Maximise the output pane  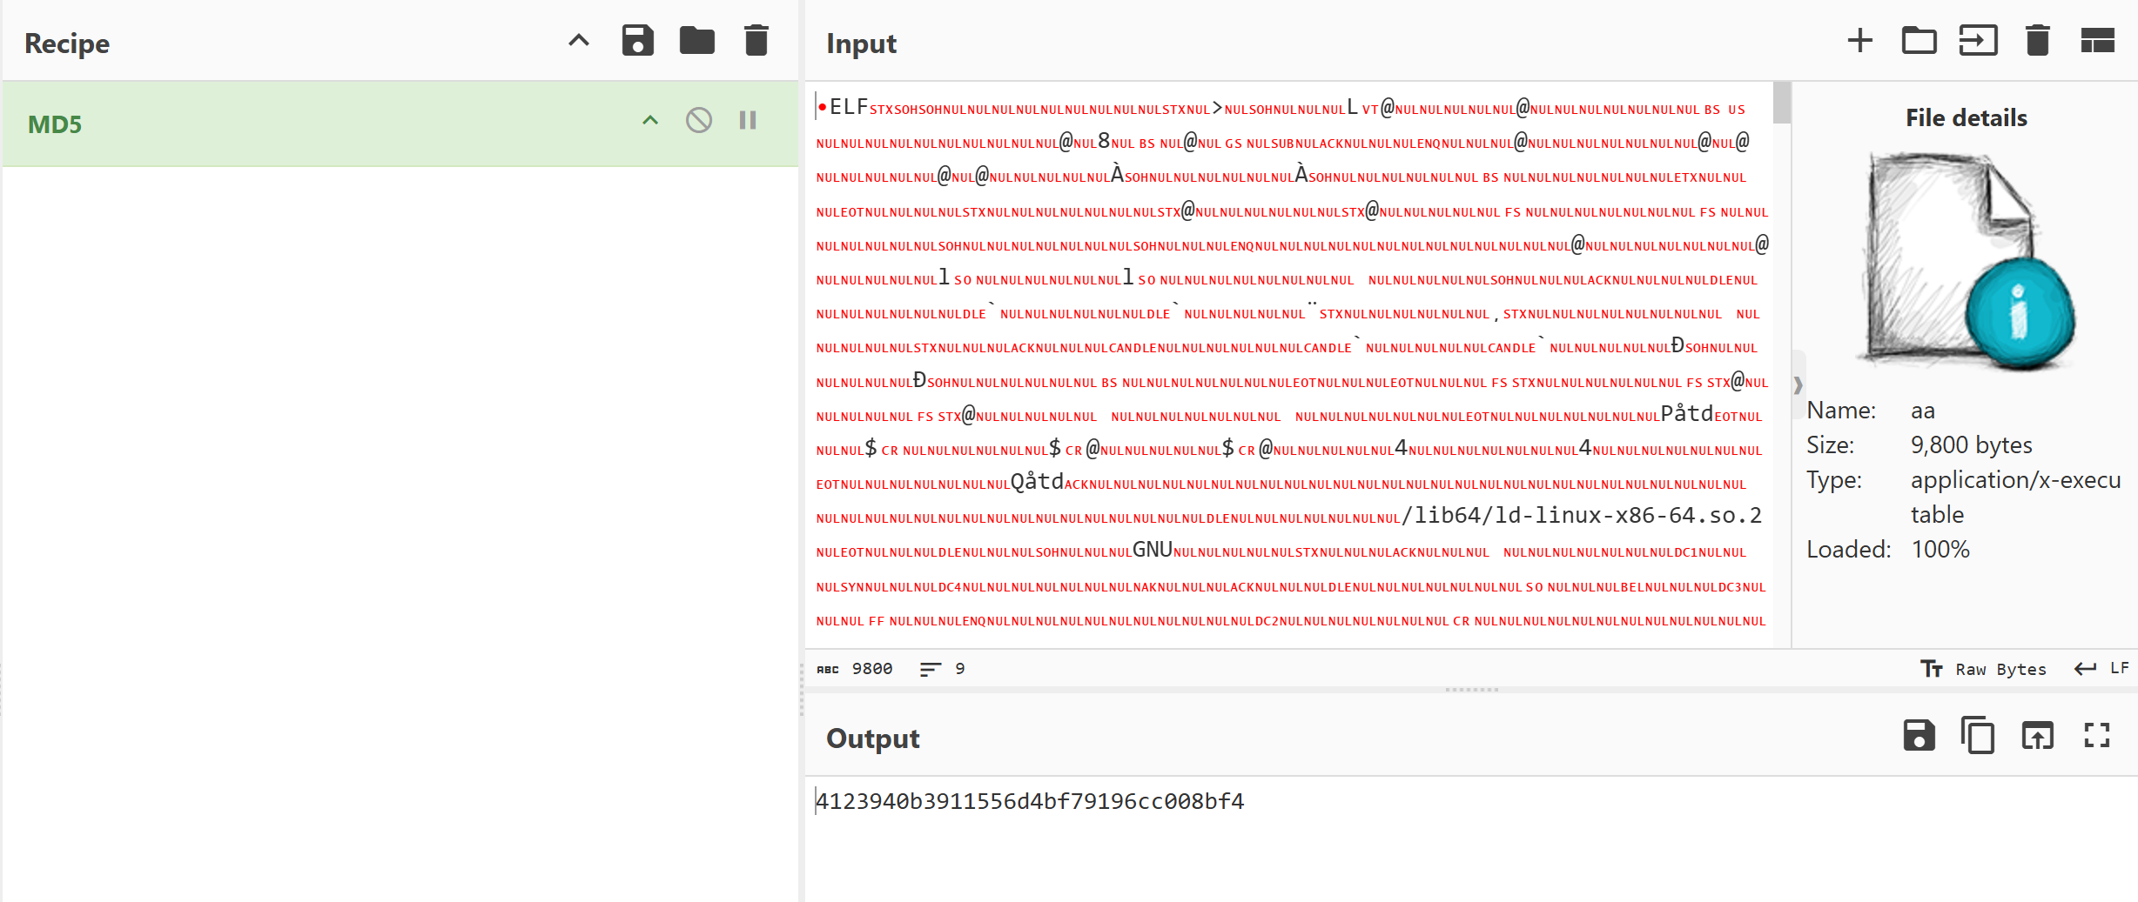[x=2097, y=736]
